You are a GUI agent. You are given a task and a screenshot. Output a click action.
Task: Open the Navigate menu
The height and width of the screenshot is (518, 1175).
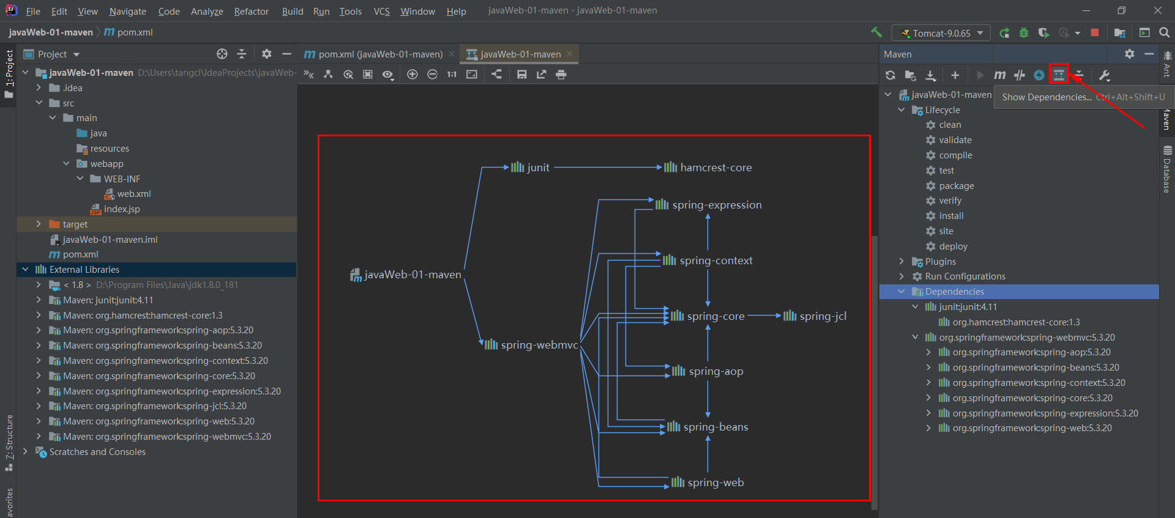(128, 11)
